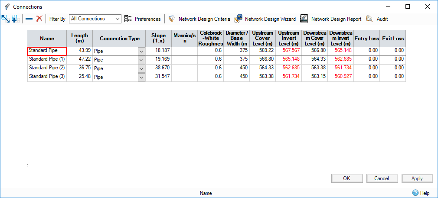Click the Preferences checklist icon
Screen dimensions: 438x198
tap(128, 19)
